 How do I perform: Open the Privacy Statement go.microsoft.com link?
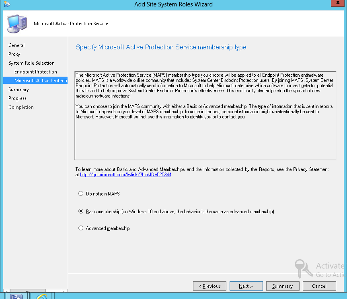(126, 175)
